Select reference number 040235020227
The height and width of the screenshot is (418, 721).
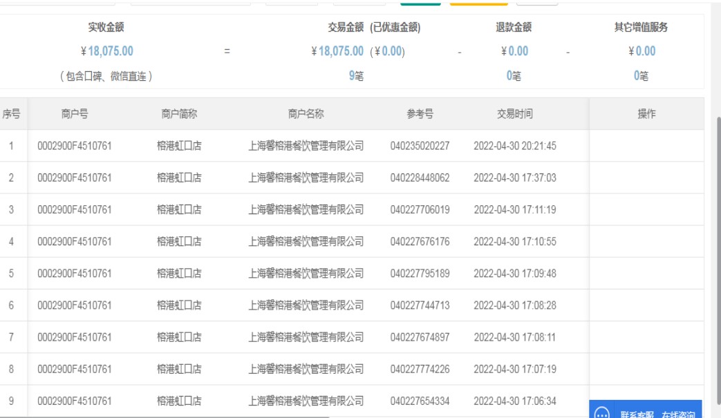click(420, 146)
